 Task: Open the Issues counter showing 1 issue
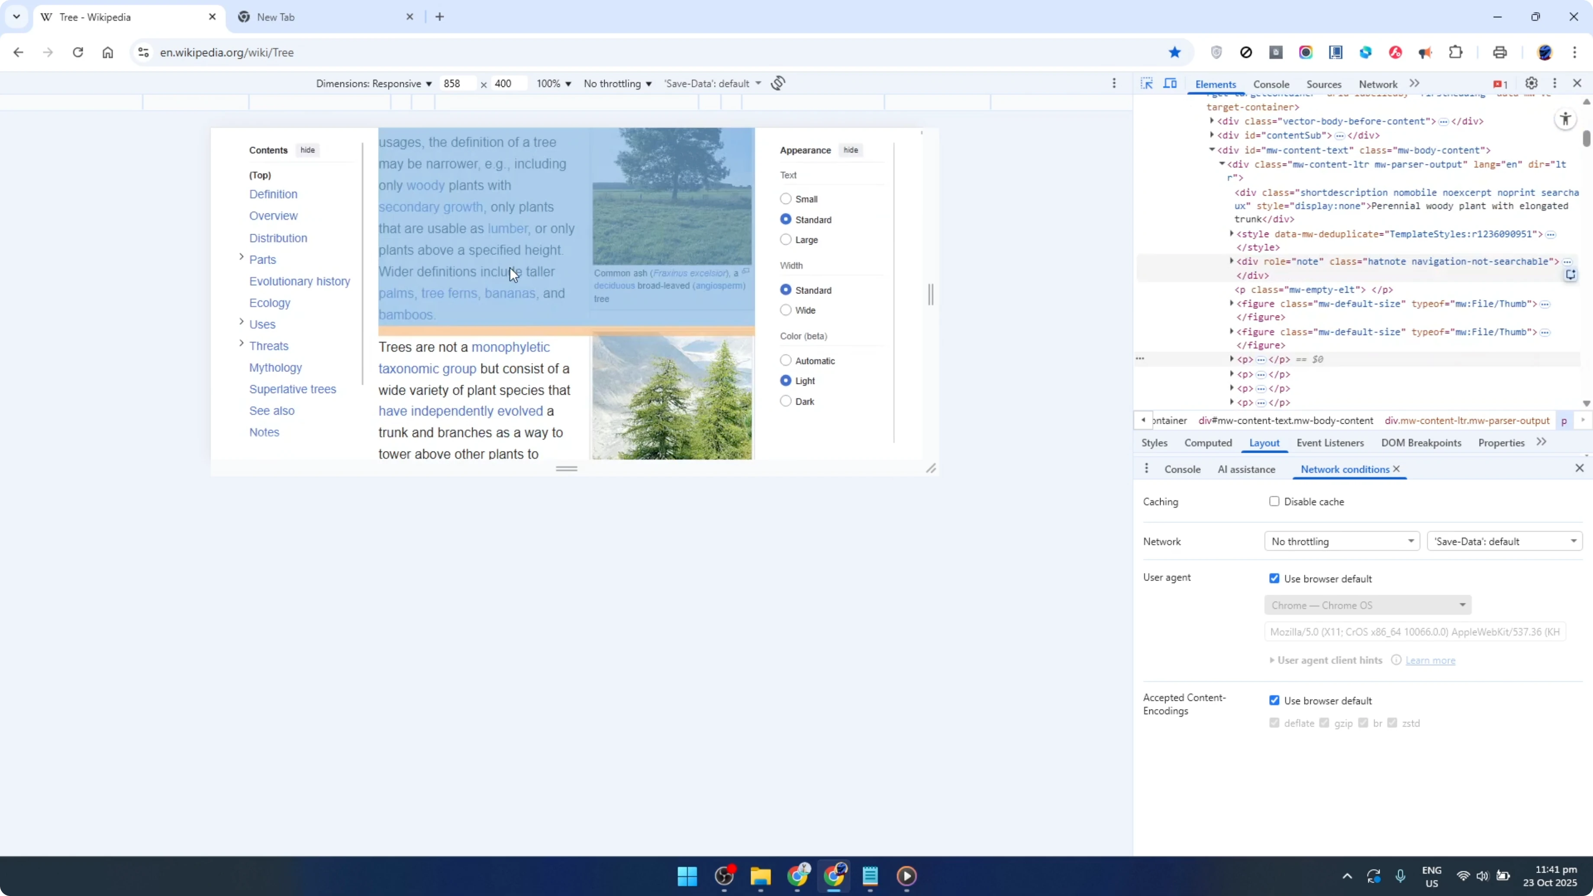tap(1499, 84)
